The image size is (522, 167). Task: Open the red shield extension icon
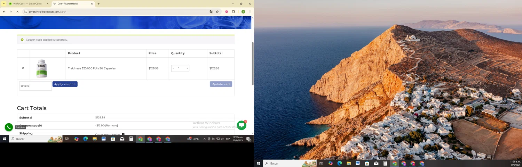226,12
